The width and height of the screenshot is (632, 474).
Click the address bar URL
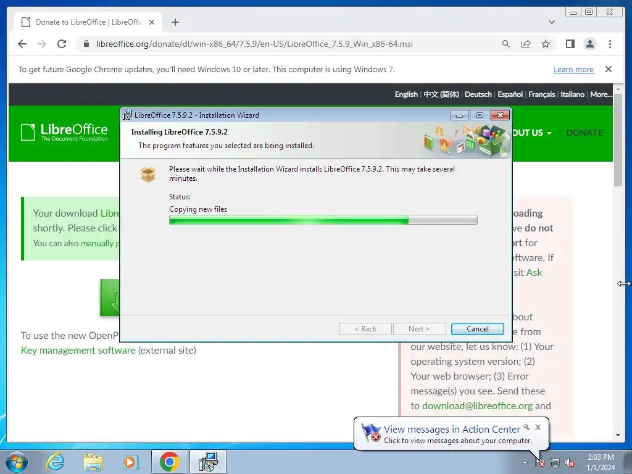[254, 44]
